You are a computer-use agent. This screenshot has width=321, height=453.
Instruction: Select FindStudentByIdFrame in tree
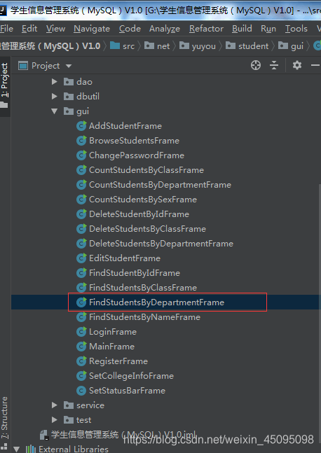[135, 273]
